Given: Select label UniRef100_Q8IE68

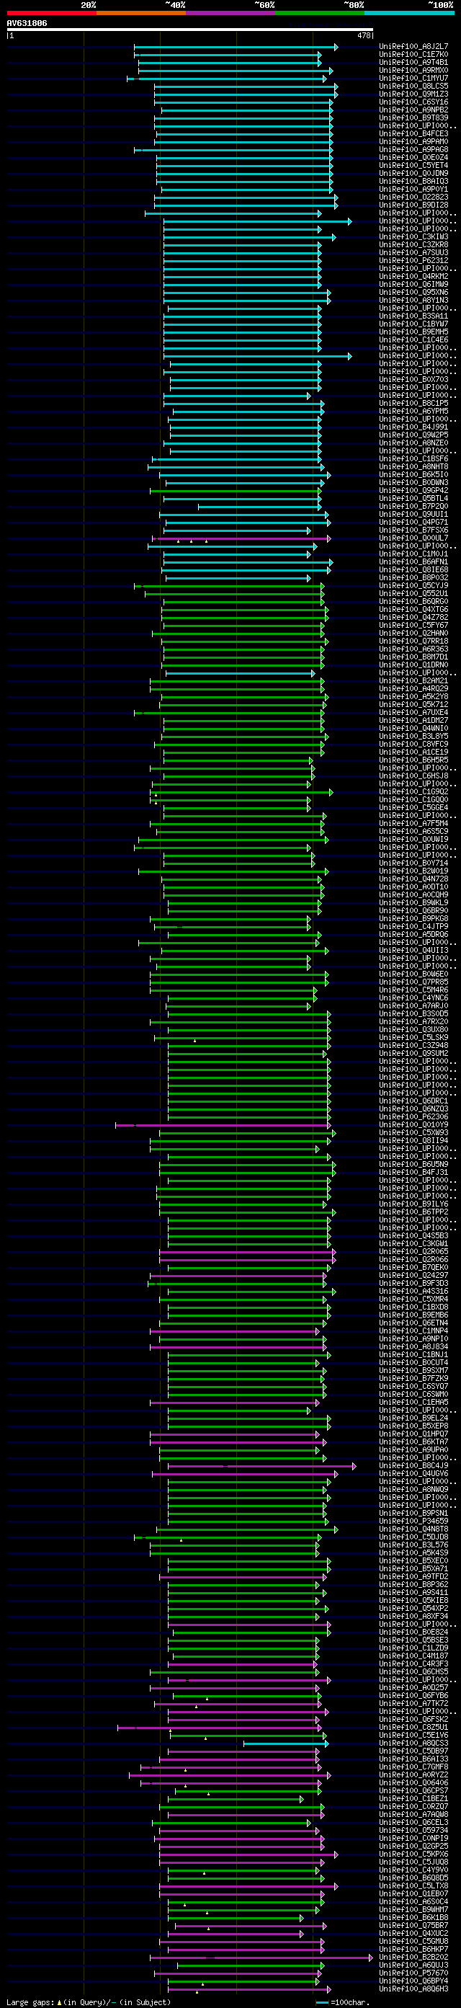Looking at the screenshot, I should click(x=413, y=570).
